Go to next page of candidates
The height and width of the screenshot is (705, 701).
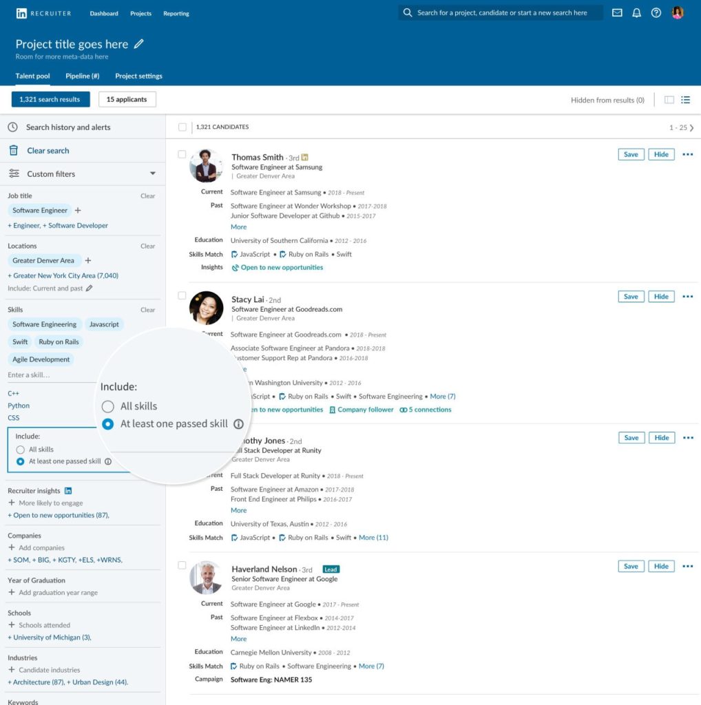tap(691, 127)
